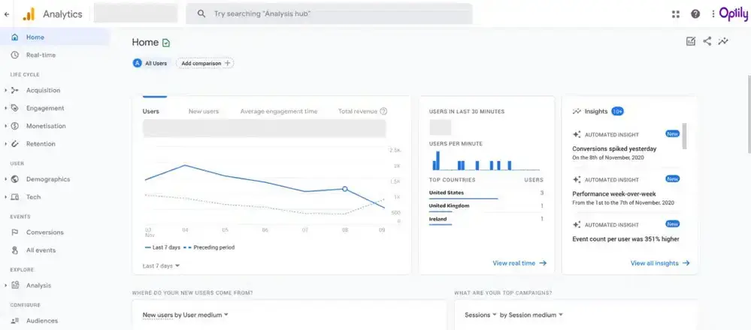The width and height of the screenshot is (751, 330).
Task: Open Home in the sidebar
Action: [x=55, y=37]
